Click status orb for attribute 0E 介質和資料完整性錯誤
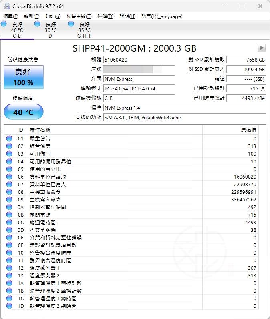The height and width of the screenshot is (319, 270). pos(9,237)
